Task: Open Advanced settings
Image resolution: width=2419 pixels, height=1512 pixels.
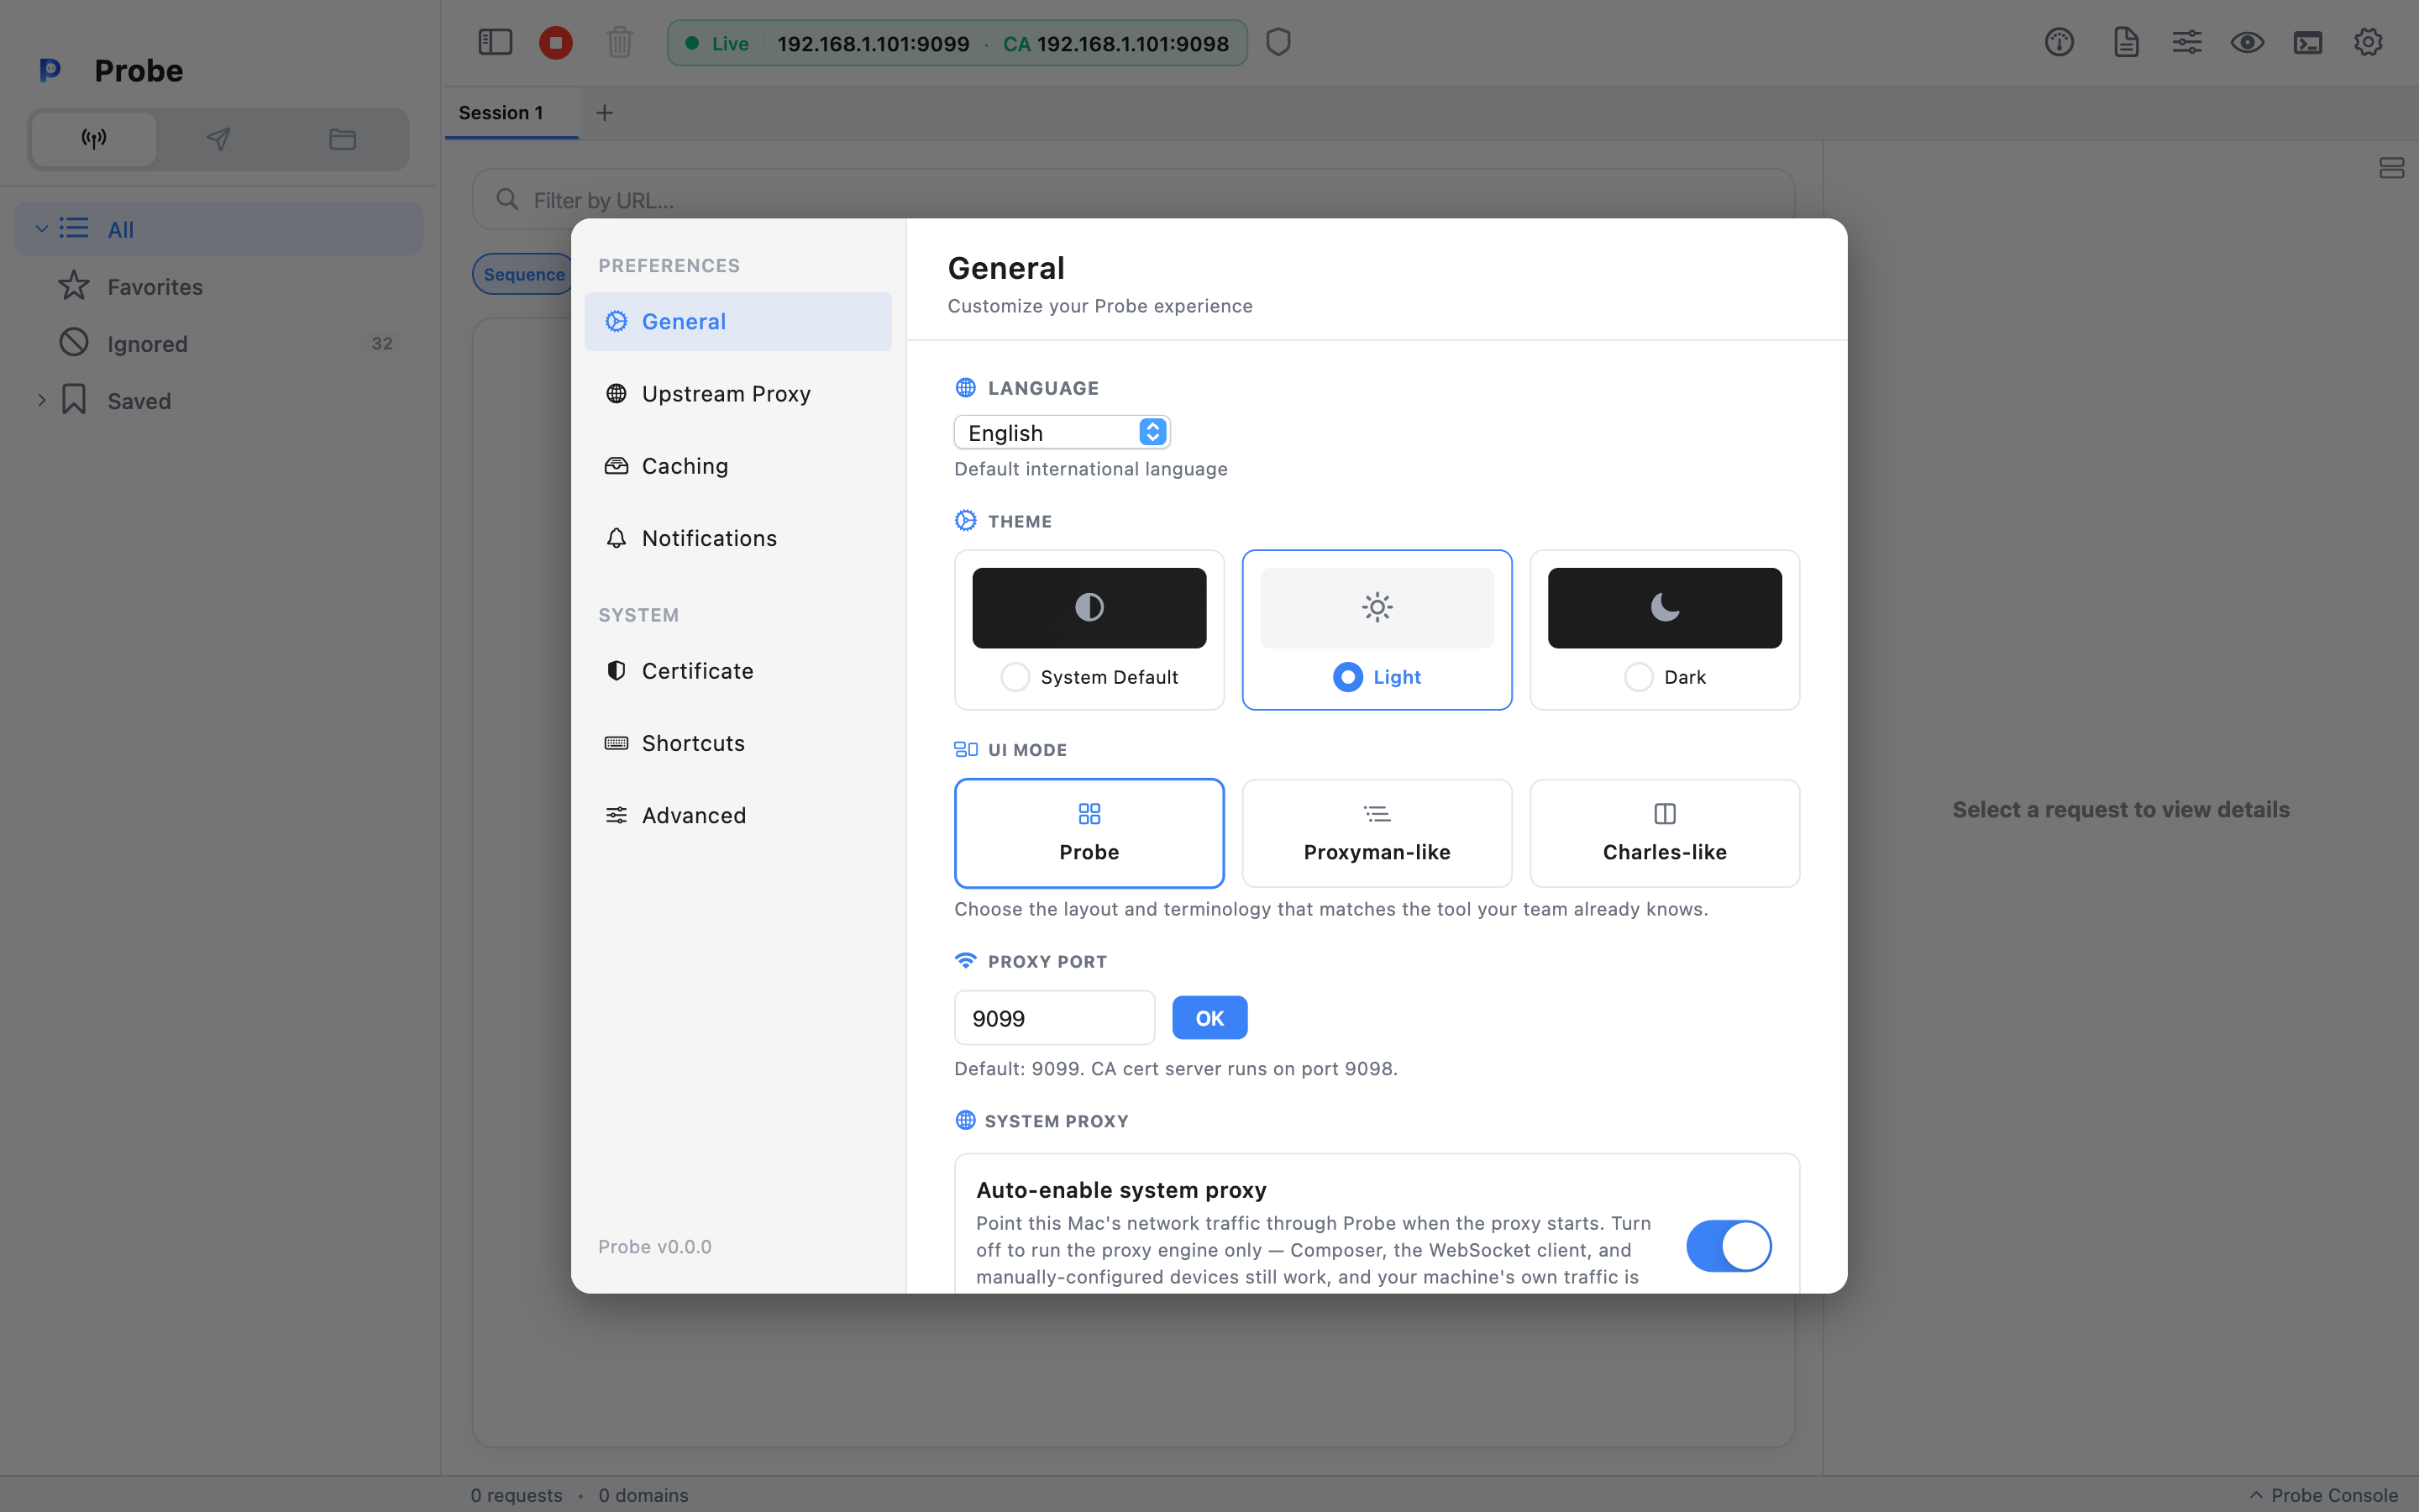Action: (x=737, y=815)
